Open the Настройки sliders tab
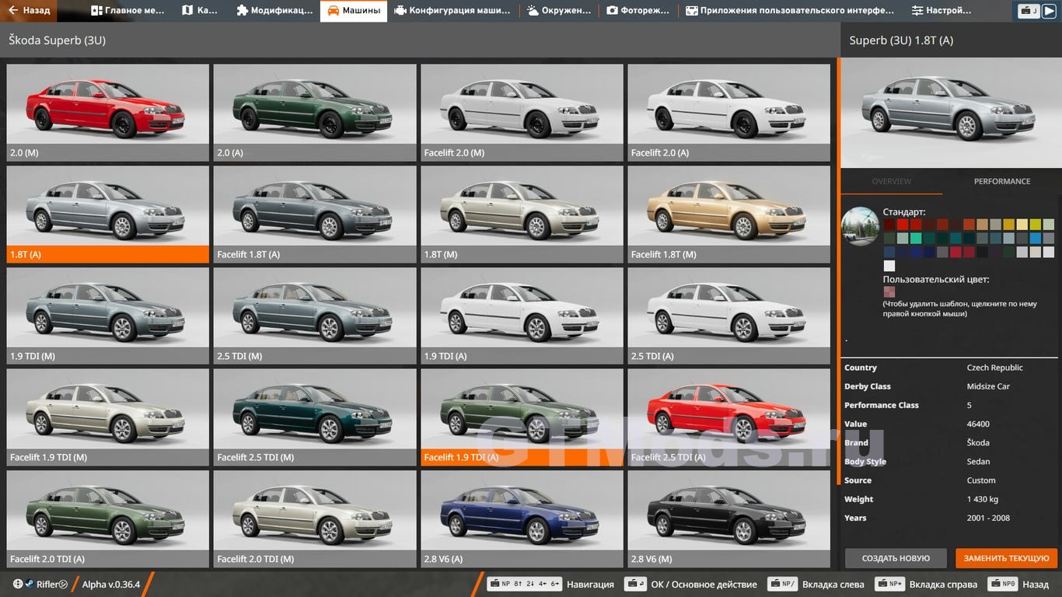The width and height of the screenshot is (1062, 597). pos(941,11)
